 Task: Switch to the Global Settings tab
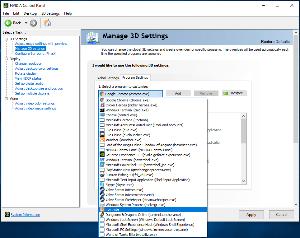[108, 78]
